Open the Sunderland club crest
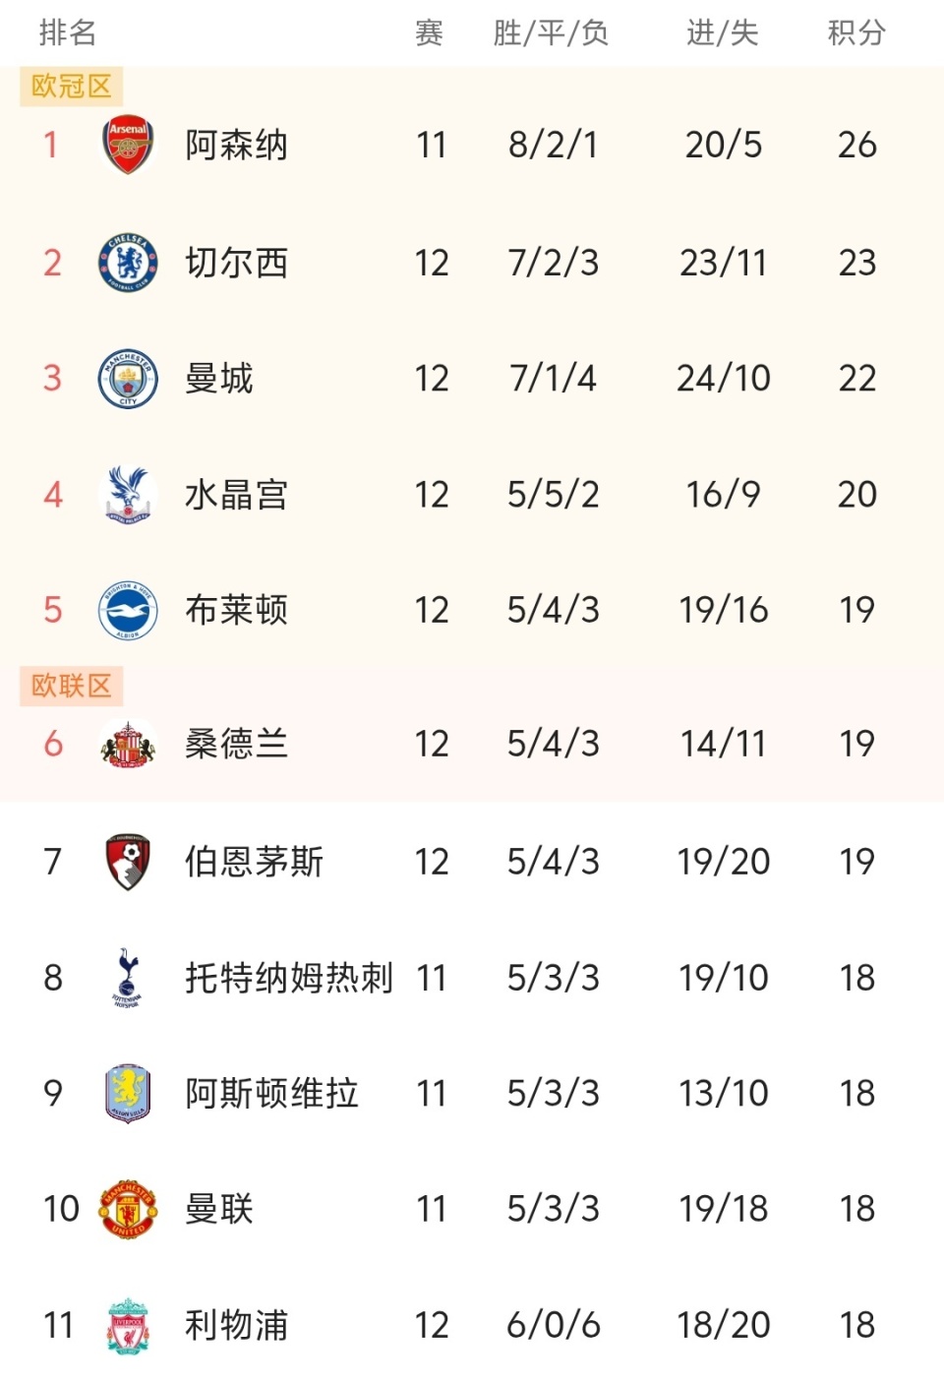Screen dimensions: 944x1384 (x=128, y=744)
